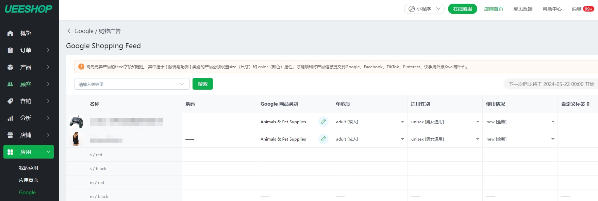This screenshot has height=201, width=598.
Task: Open the 消息 link
Action: 577,9
